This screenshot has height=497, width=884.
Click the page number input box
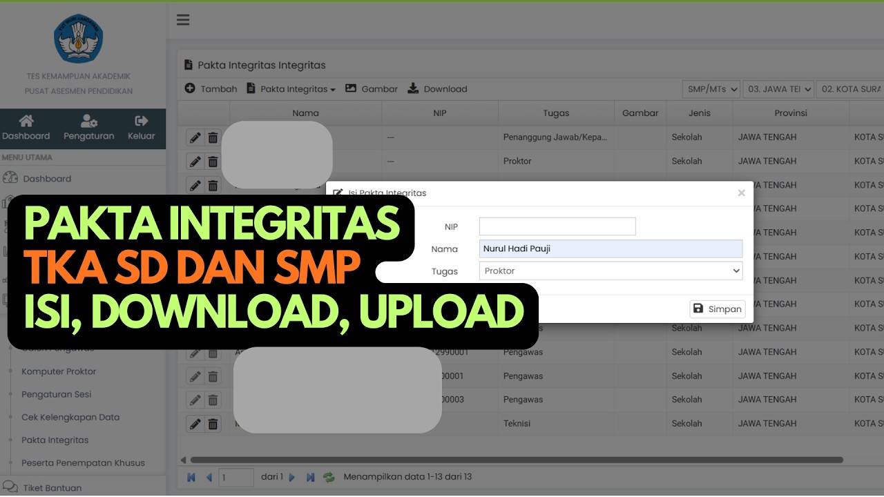pos(236,477)
